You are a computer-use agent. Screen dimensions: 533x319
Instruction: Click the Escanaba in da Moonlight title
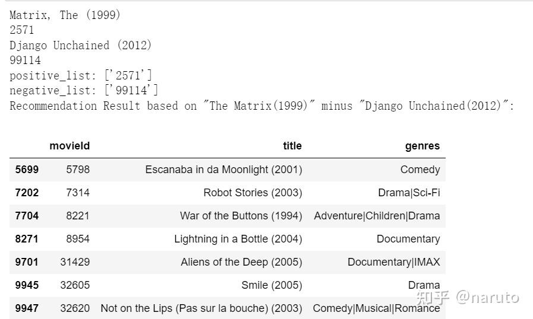[x=223, y=170]
